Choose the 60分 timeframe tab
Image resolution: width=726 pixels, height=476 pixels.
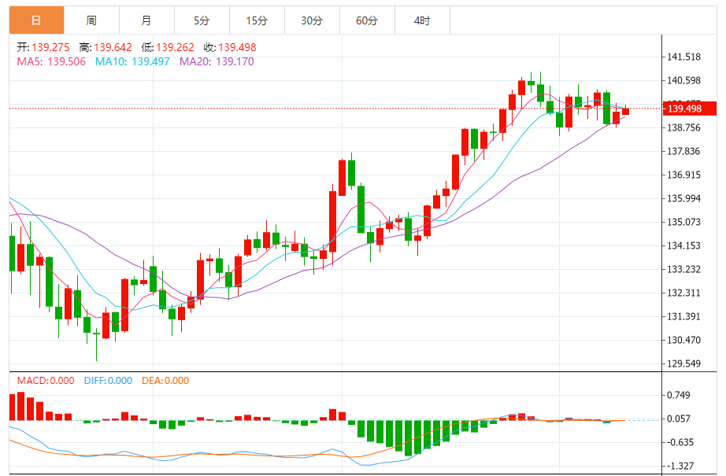point(367,20)
